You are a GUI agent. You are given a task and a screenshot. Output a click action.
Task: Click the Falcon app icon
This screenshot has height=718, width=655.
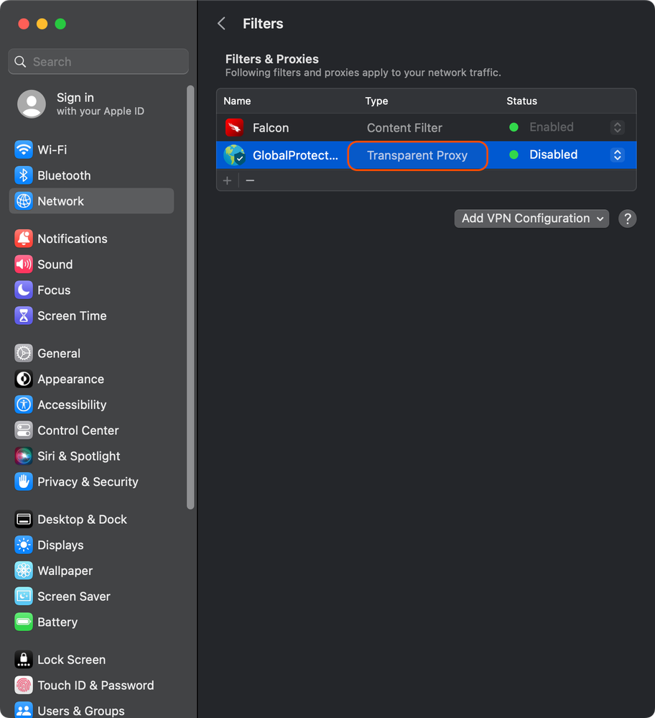[x=234, y=127]
